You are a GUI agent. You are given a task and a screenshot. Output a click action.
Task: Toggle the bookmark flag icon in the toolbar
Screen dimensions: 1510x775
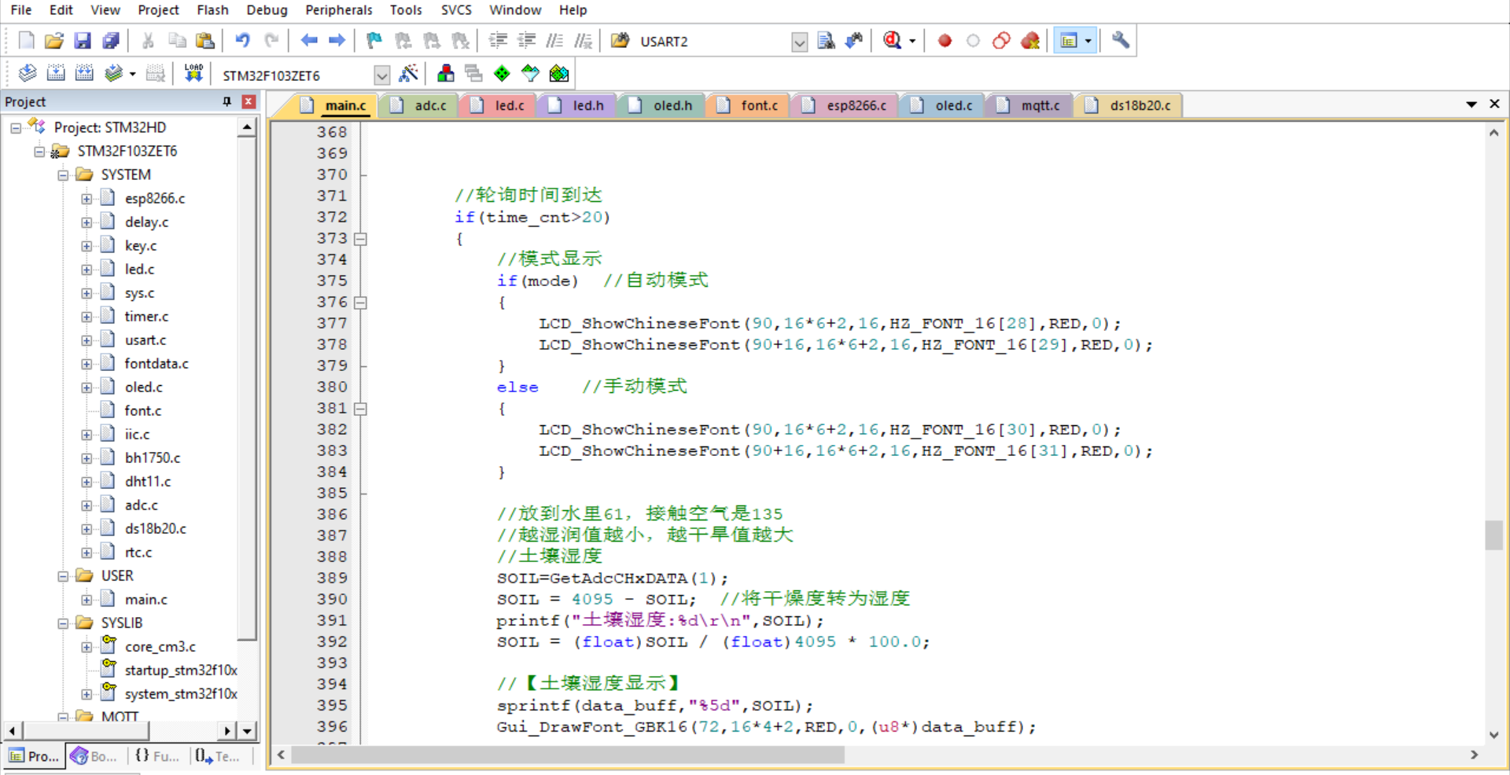[374, 41]
